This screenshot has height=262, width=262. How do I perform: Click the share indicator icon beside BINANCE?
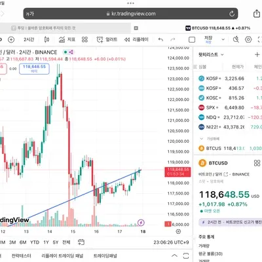point(71,52)
